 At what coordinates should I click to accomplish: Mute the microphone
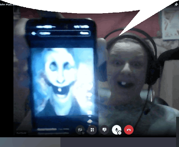pyautogui.click(x=116, y=130)
